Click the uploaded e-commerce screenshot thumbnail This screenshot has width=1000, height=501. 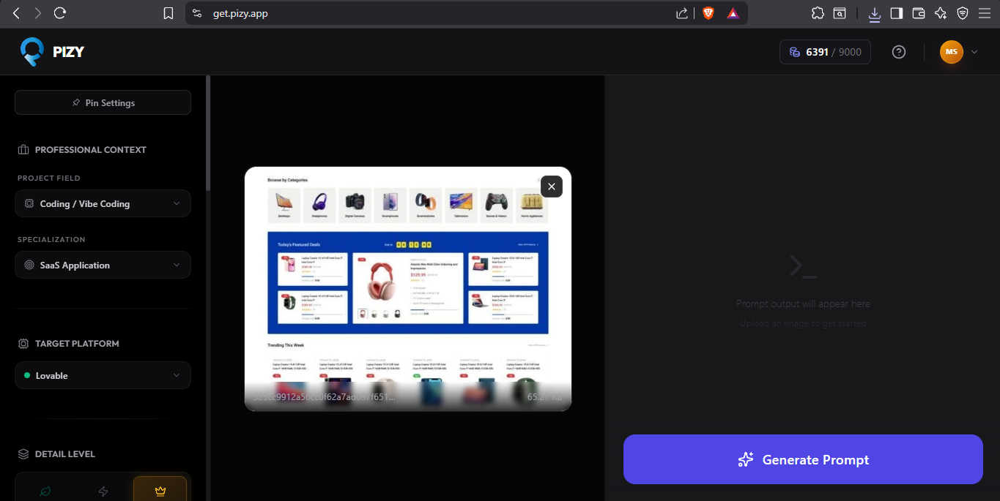407,289
